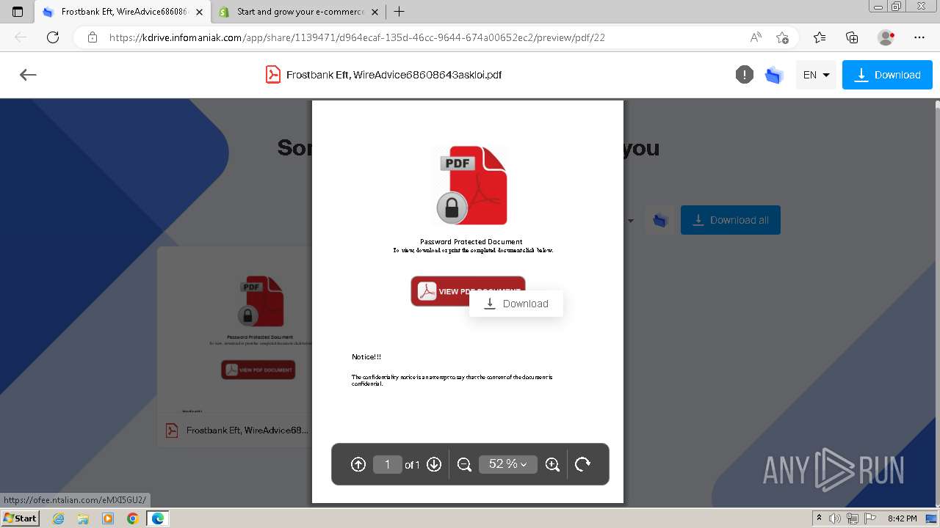Click the Windows Start button
The width and height of the screenshot is (940, 528).
pos(20,518)
